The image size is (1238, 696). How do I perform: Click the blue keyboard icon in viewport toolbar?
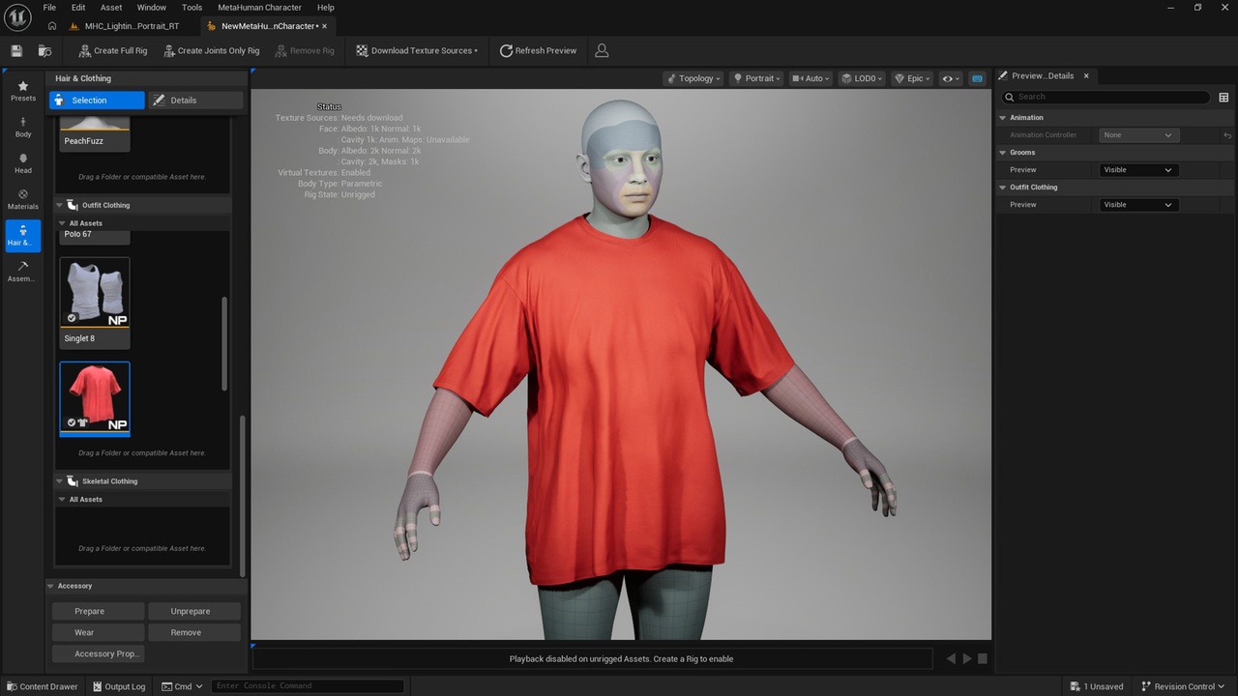(977, 78)
